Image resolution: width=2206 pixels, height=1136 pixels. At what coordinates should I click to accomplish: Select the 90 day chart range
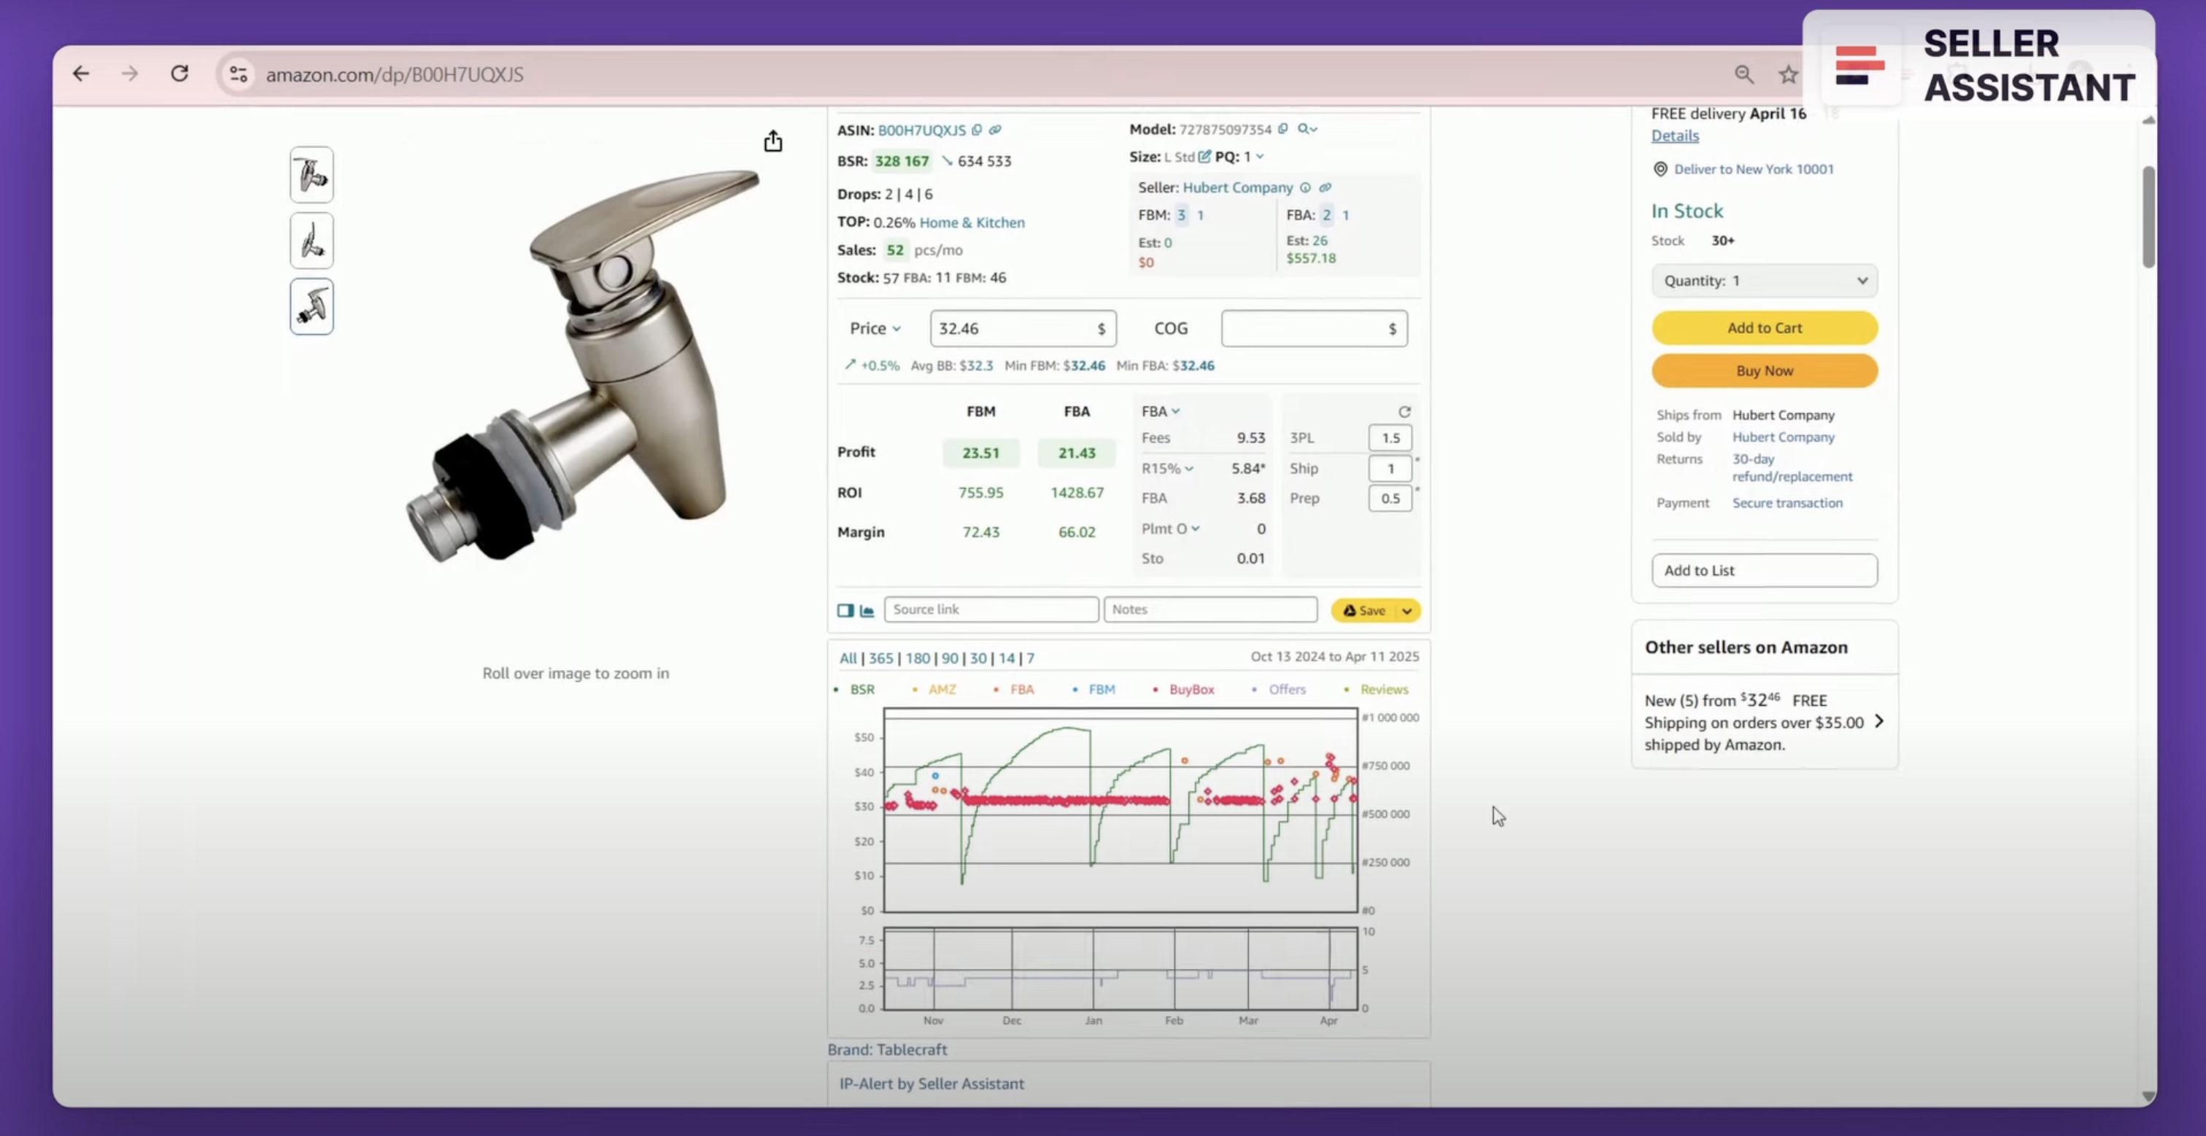(x=950, y=658)
